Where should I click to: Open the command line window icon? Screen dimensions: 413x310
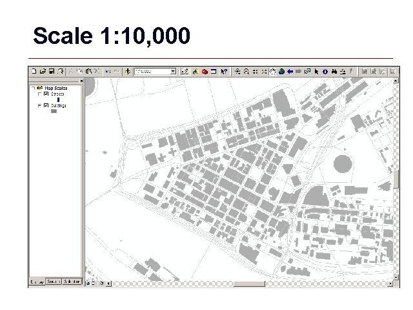point(214,72)
